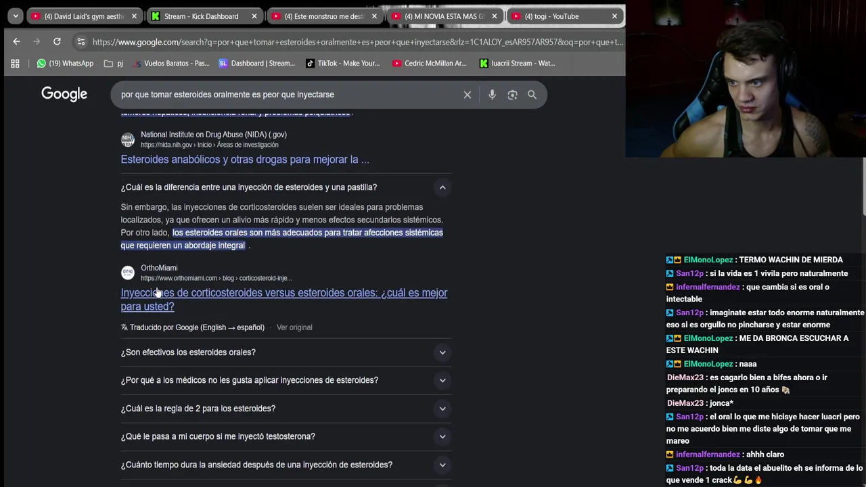Switch to David Laid's gym aesthetic tab
Viewport: 866px width, 487px height.
pyautogui.click(x=84, y=16)
